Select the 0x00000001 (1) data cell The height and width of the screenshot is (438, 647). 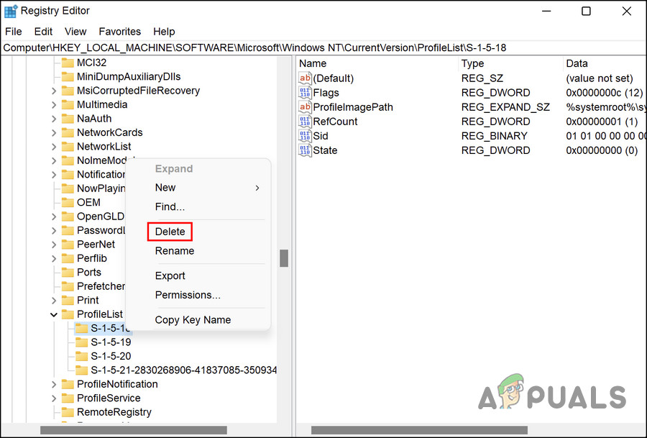coord(602,122)
